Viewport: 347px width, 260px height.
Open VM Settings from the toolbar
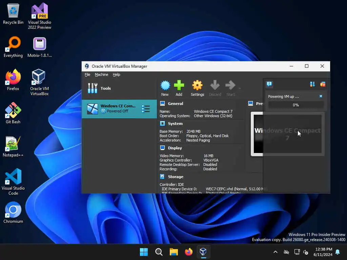pos(198,88)
